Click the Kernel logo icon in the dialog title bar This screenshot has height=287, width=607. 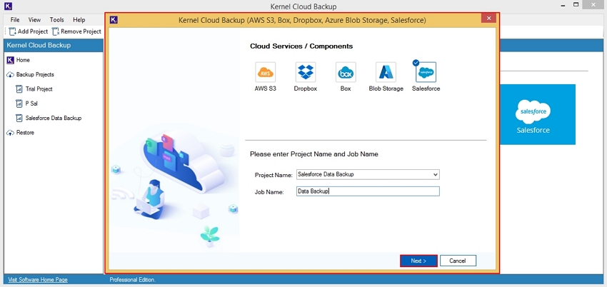(x=114, y=20)
